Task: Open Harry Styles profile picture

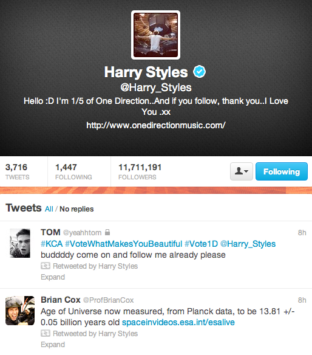Action: point(155,35)
